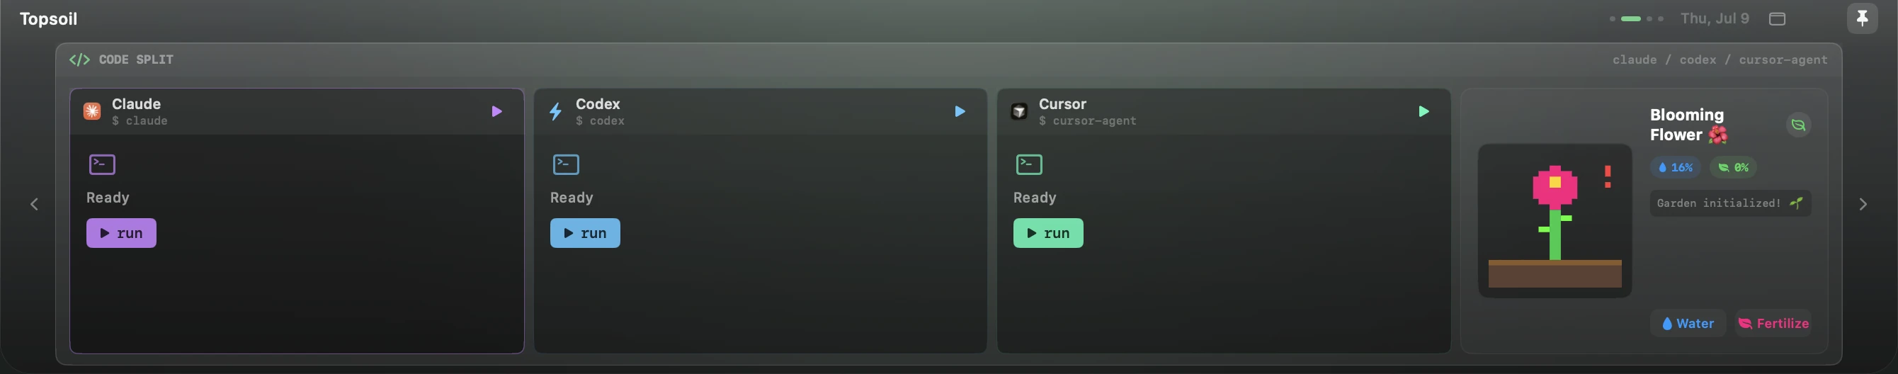Click the blue terminal icon in Codex panel

(566, 164)
